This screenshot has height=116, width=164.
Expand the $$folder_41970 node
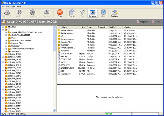click(3, 62)
